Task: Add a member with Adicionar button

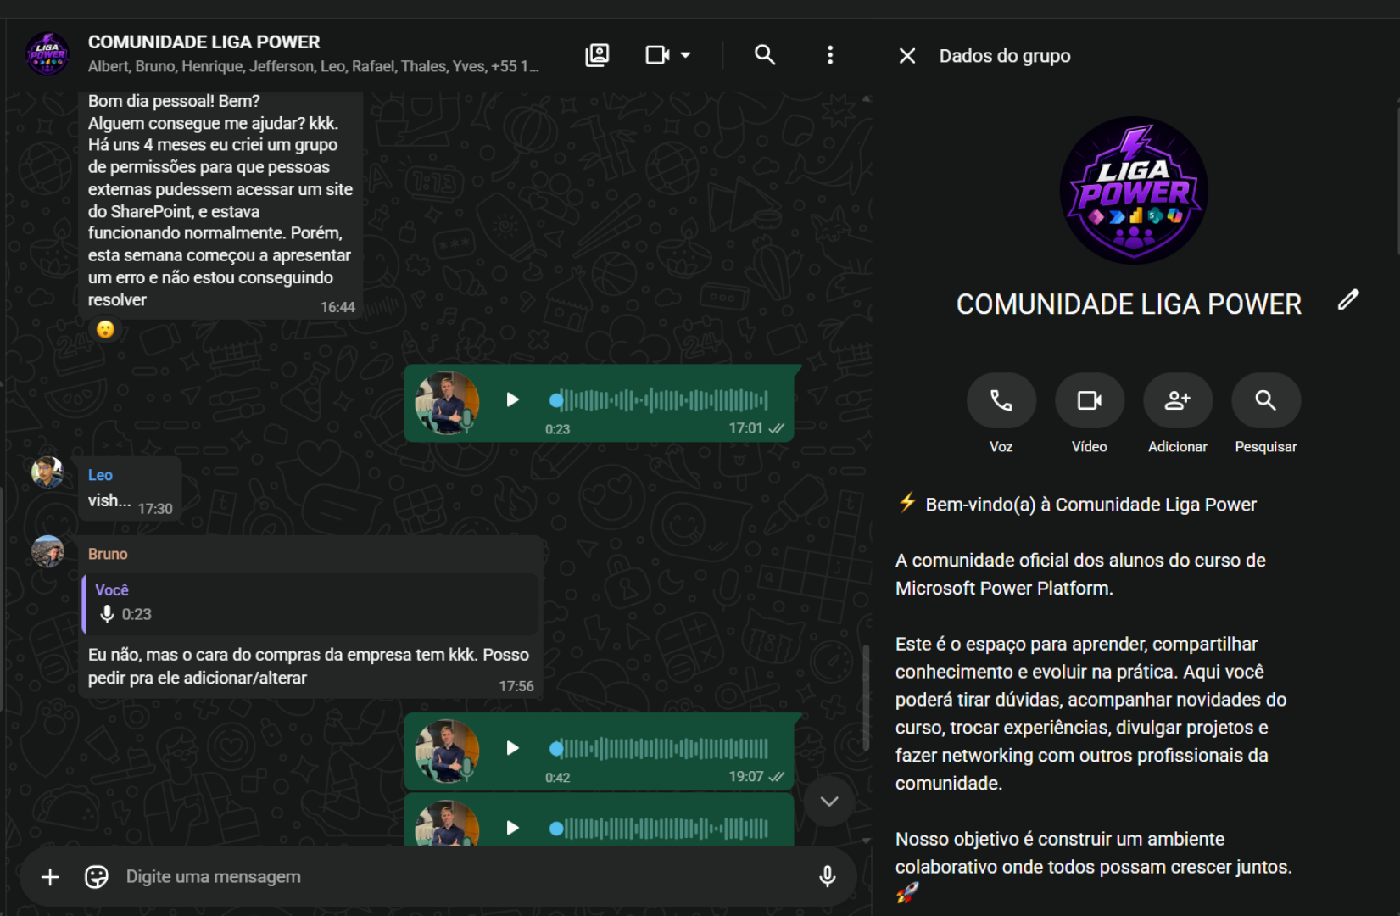Action: [x=1178, y=400]
